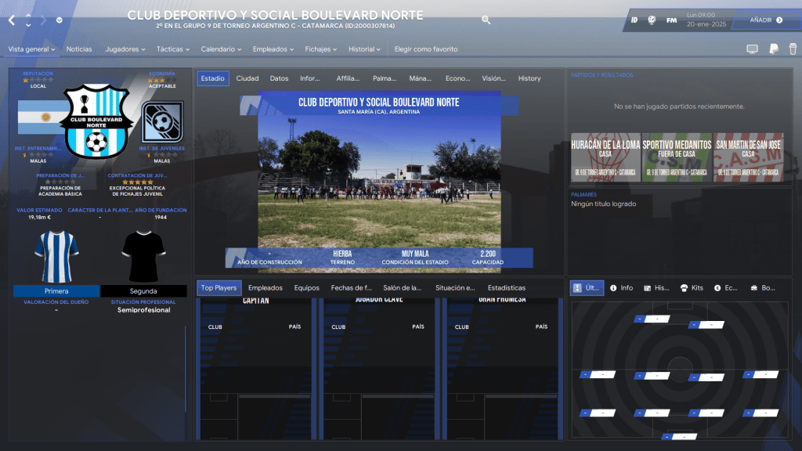Open the league competition logo
The image size is (802, 451).
click(x=162, y=121)
